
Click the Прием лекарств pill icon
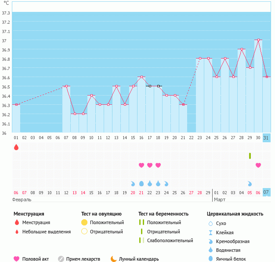coord(61,259)
